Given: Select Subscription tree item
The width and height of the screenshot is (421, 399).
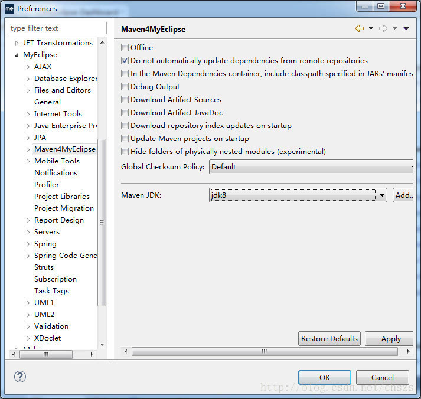Looking at the screenshot, I should (x=56, y=279).
